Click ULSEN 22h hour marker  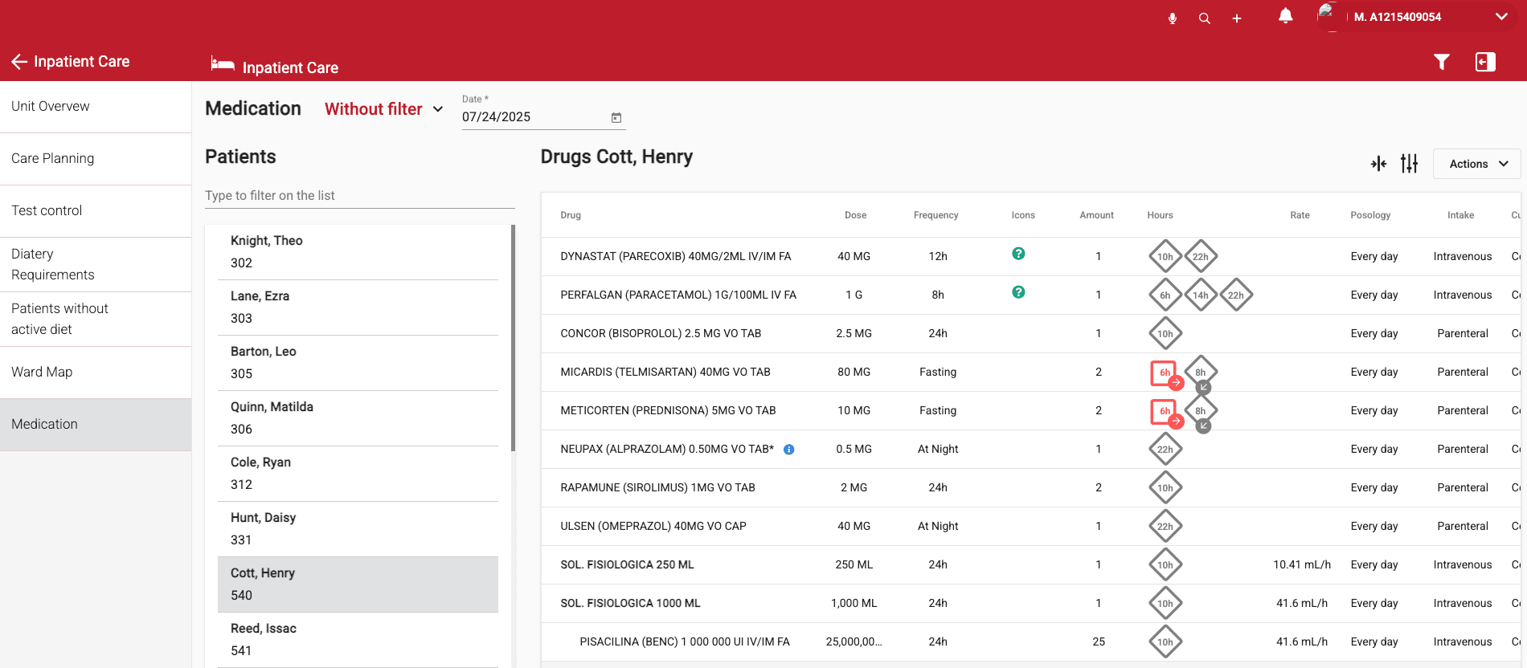click(x=1165, y=527)
